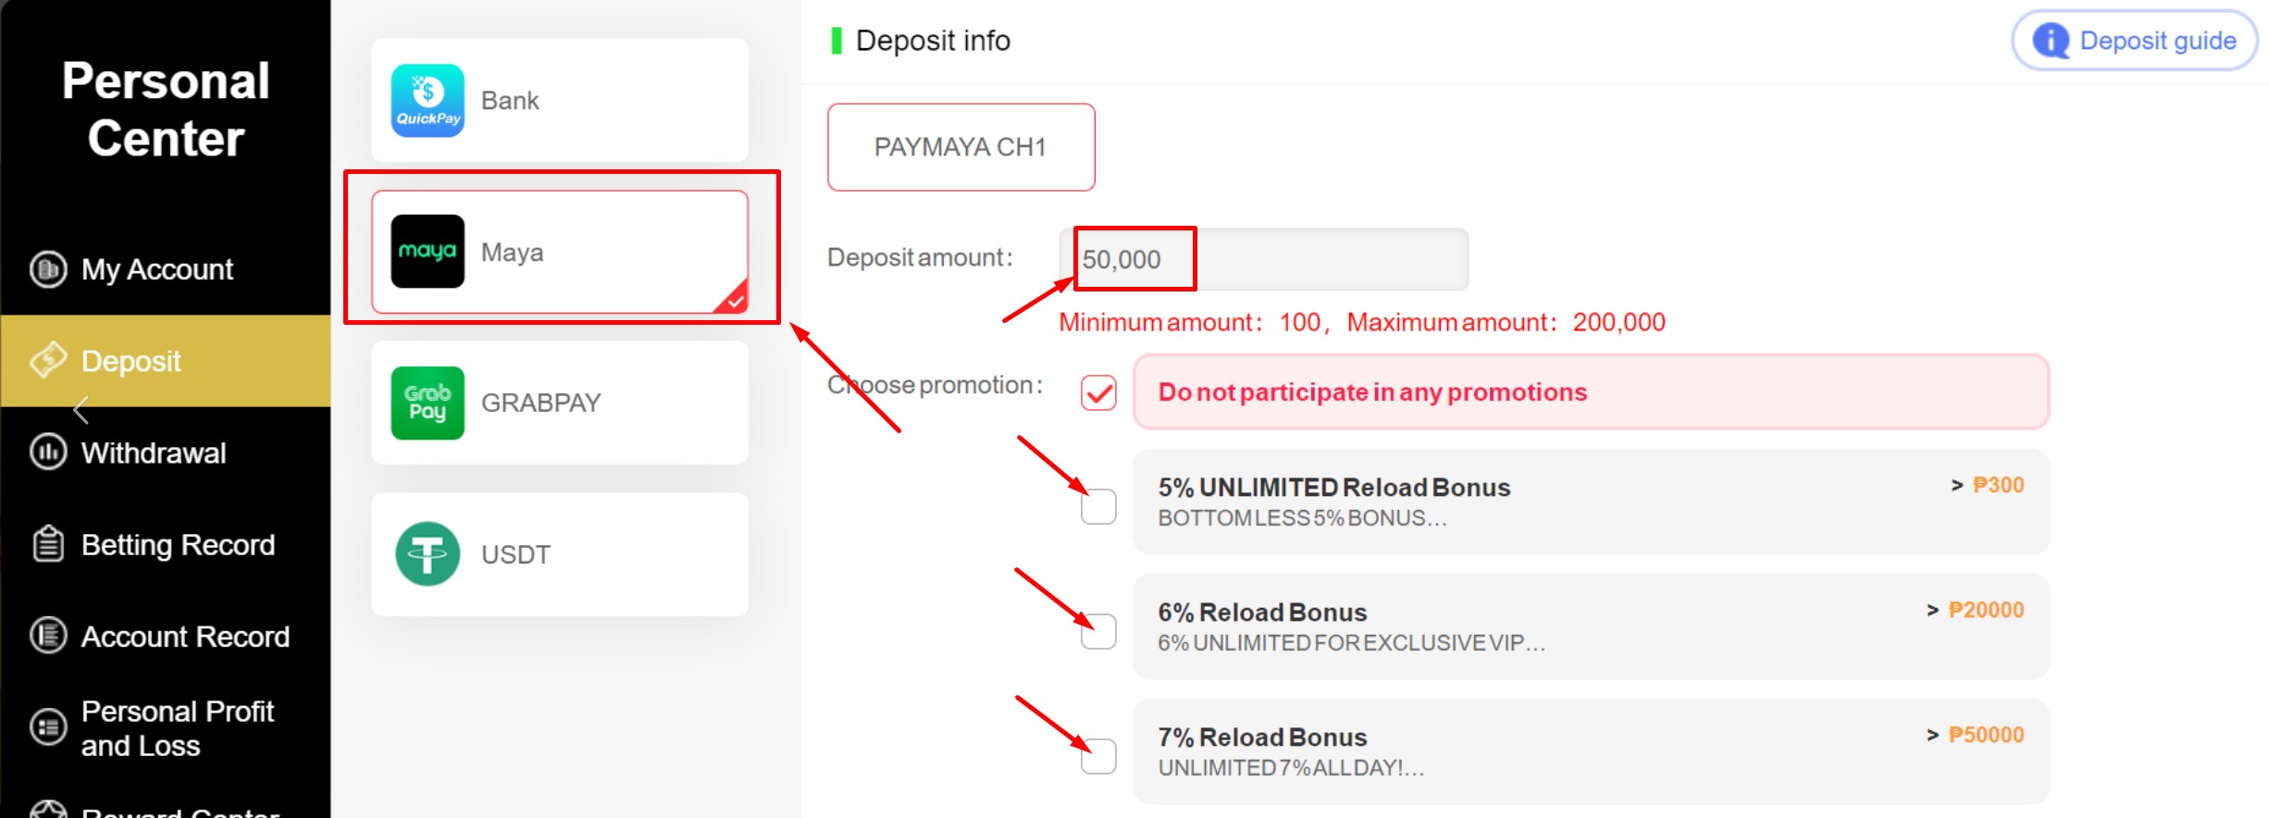
Task: Click the Withdrawal sidebar icon
Action: pos(48,452)
